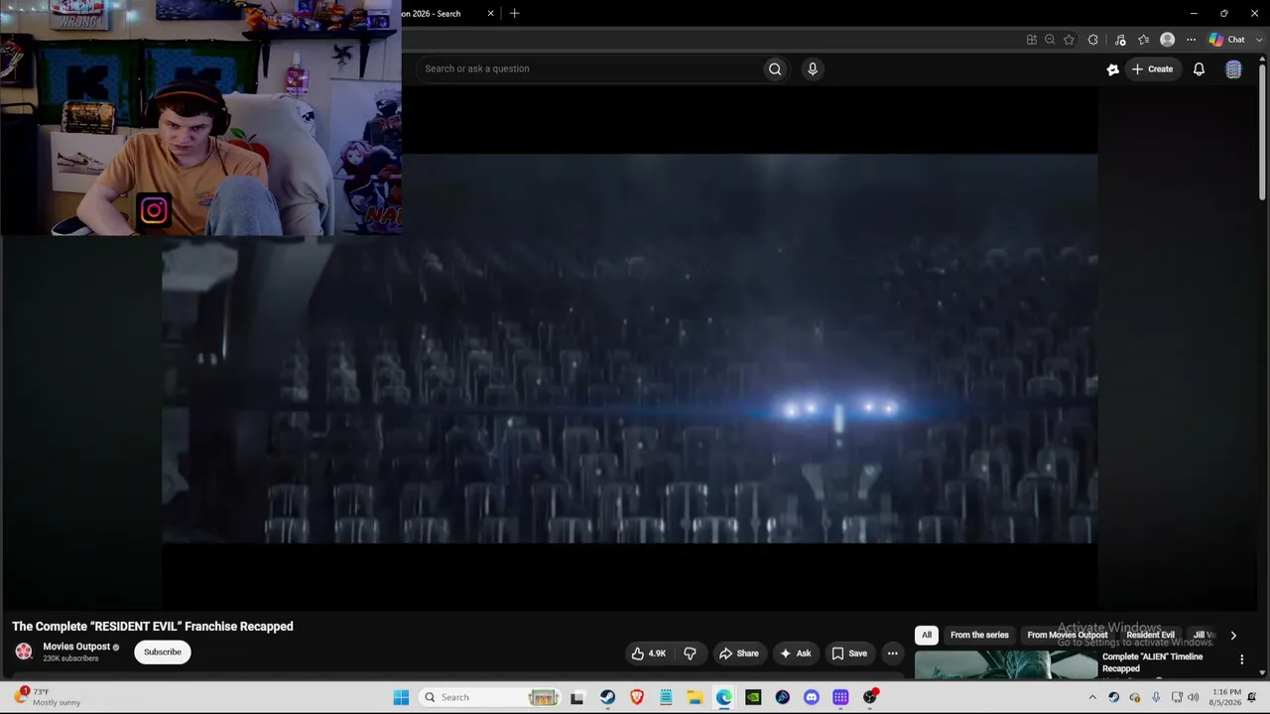The image size is (1270, 714).
Task: Click the "230K subscribers" text
Action: pos(70,658)
